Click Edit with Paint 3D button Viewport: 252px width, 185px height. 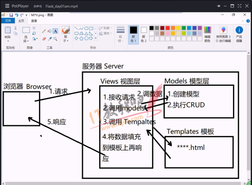[x=223, y=34]
